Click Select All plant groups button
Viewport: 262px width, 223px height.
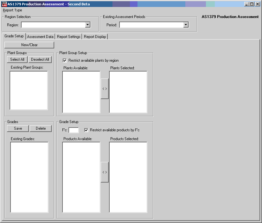tap(17, 59)
